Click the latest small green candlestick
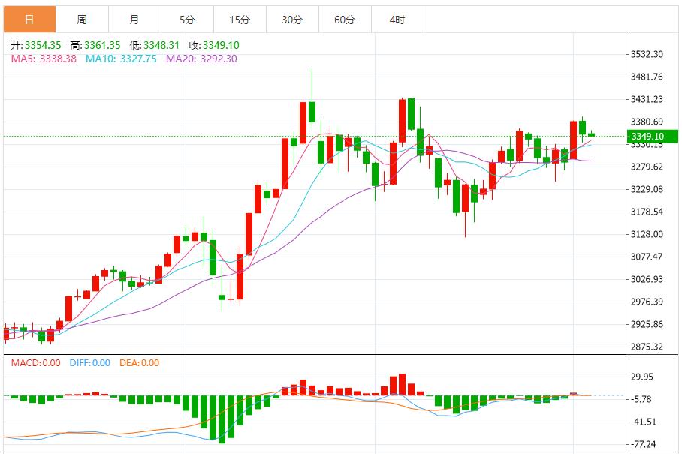This screenshot has width=682, height=454. 592,134
